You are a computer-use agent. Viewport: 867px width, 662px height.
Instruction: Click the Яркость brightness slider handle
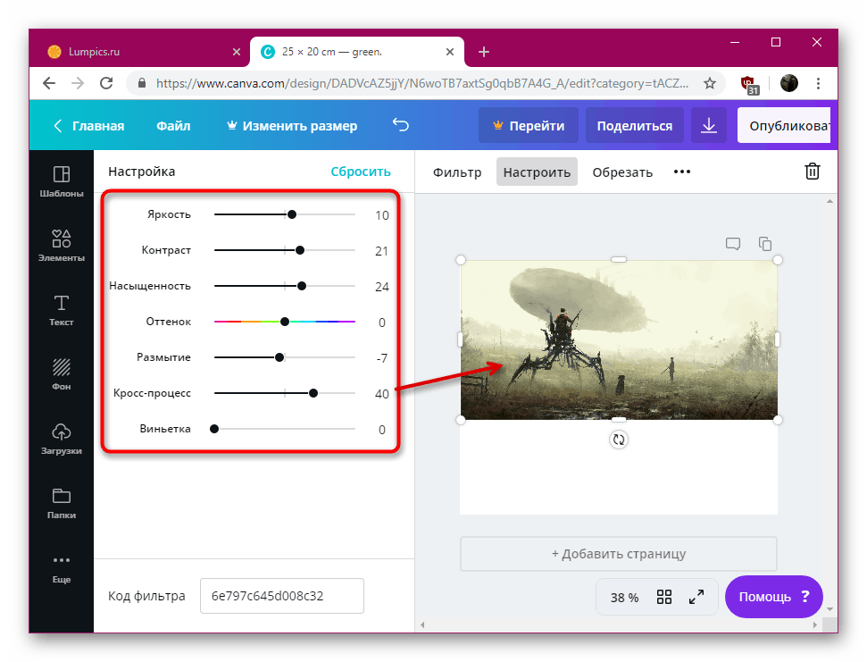292,214
